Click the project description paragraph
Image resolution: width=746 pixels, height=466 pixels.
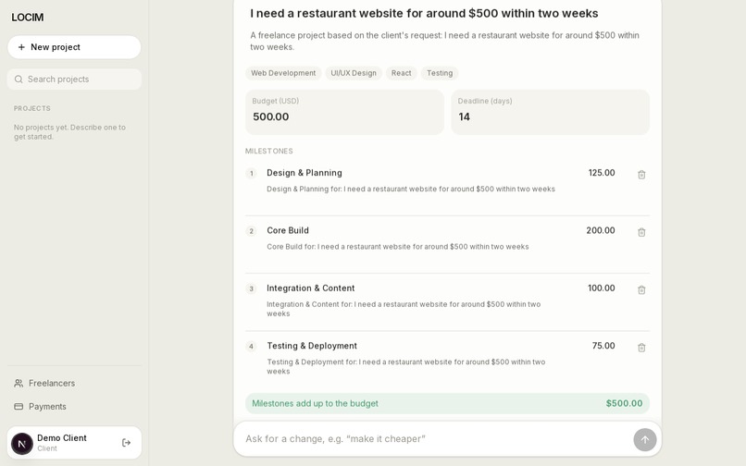click(445, 41)
